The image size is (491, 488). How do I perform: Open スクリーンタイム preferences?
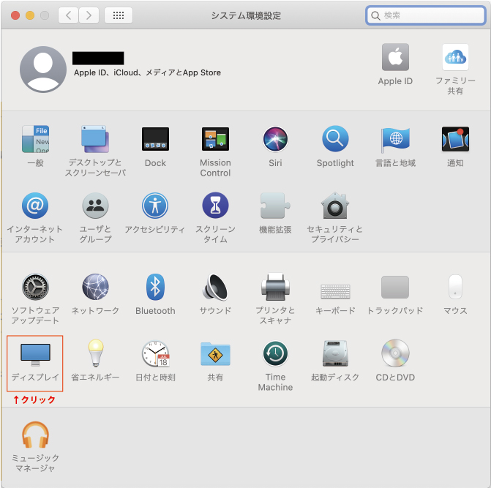tap(215, 206)
